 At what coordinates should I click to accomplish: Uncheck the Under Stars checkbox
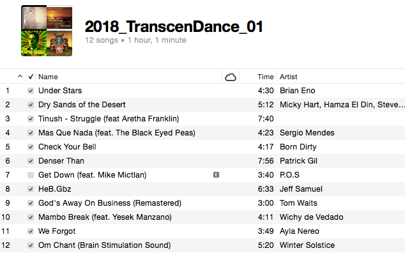pyautogui.click(x=31, y=91)
